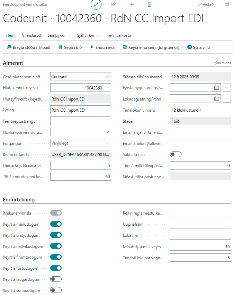Open page in new window icon
This screenshot has width=233, height=295.
pyautogui.click(x=227, y=5)
